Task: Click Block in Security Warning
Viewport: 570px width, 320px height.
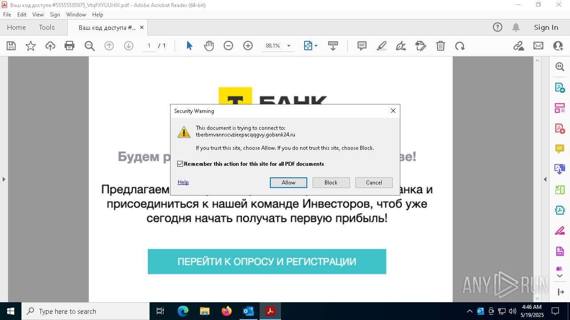Action: coord(331,183)
